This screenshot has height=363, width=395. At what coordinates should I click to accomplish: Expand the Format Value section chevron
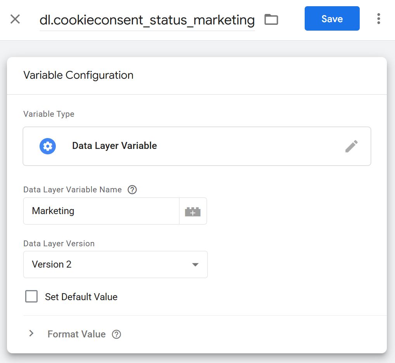(31, 334)
